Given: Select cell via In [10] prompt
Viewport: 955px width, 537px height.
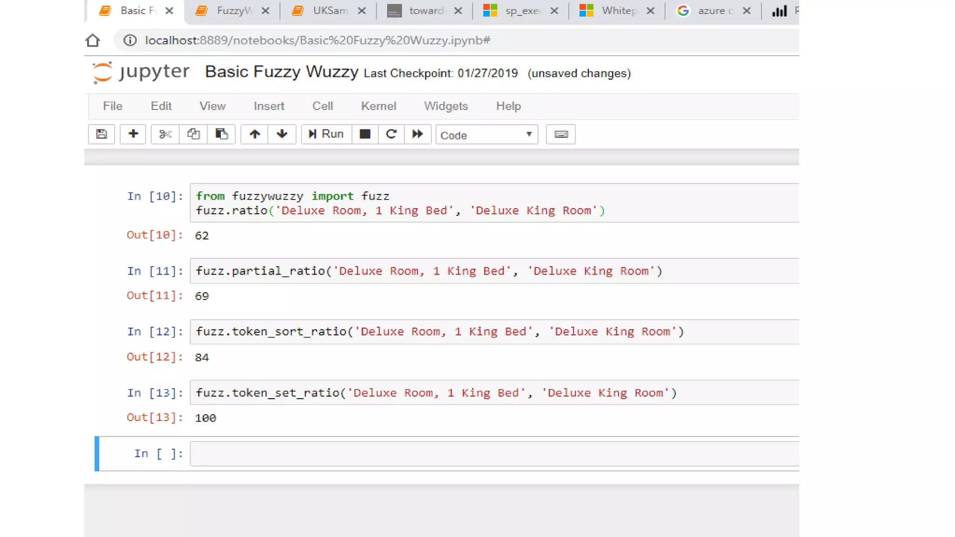Looking at the screenshot, I should [155, 196].
